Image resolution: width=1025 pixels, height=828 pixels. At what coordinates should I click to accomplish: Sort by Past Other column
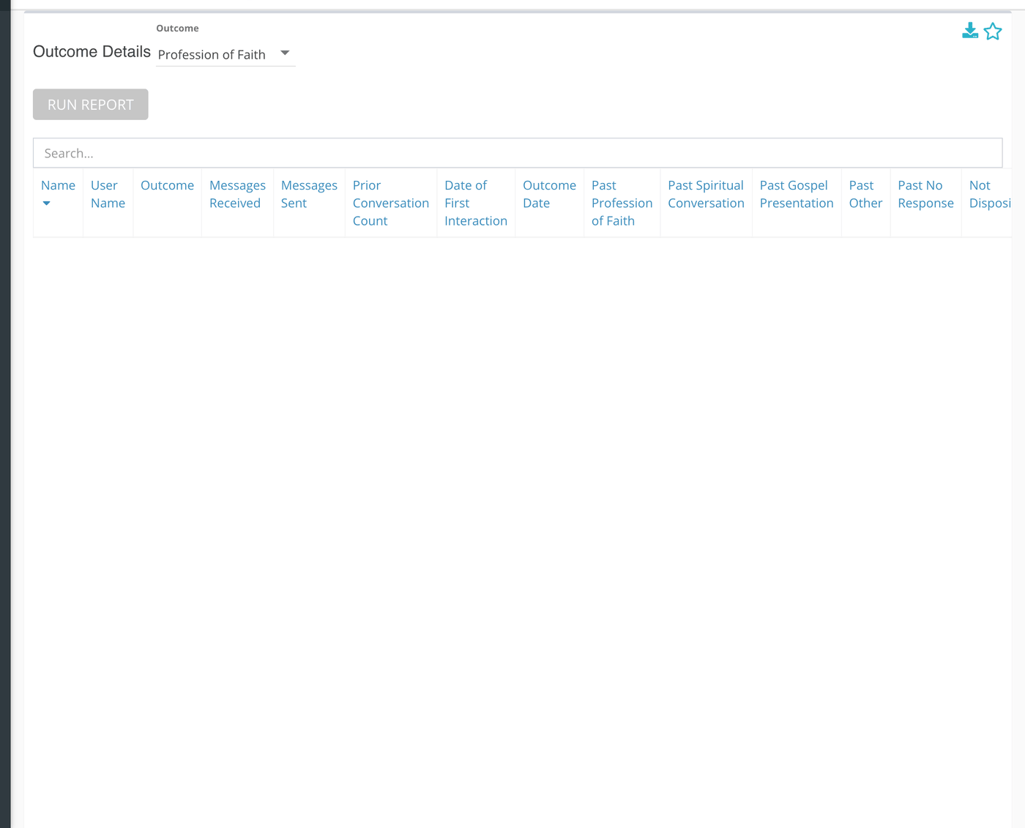[x=865, y=194]
